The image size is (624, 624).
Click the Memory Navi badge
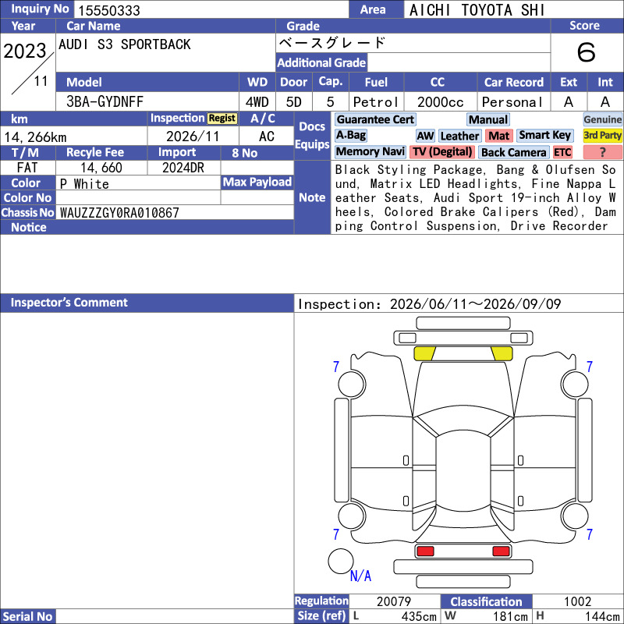[x=370, y=152]
